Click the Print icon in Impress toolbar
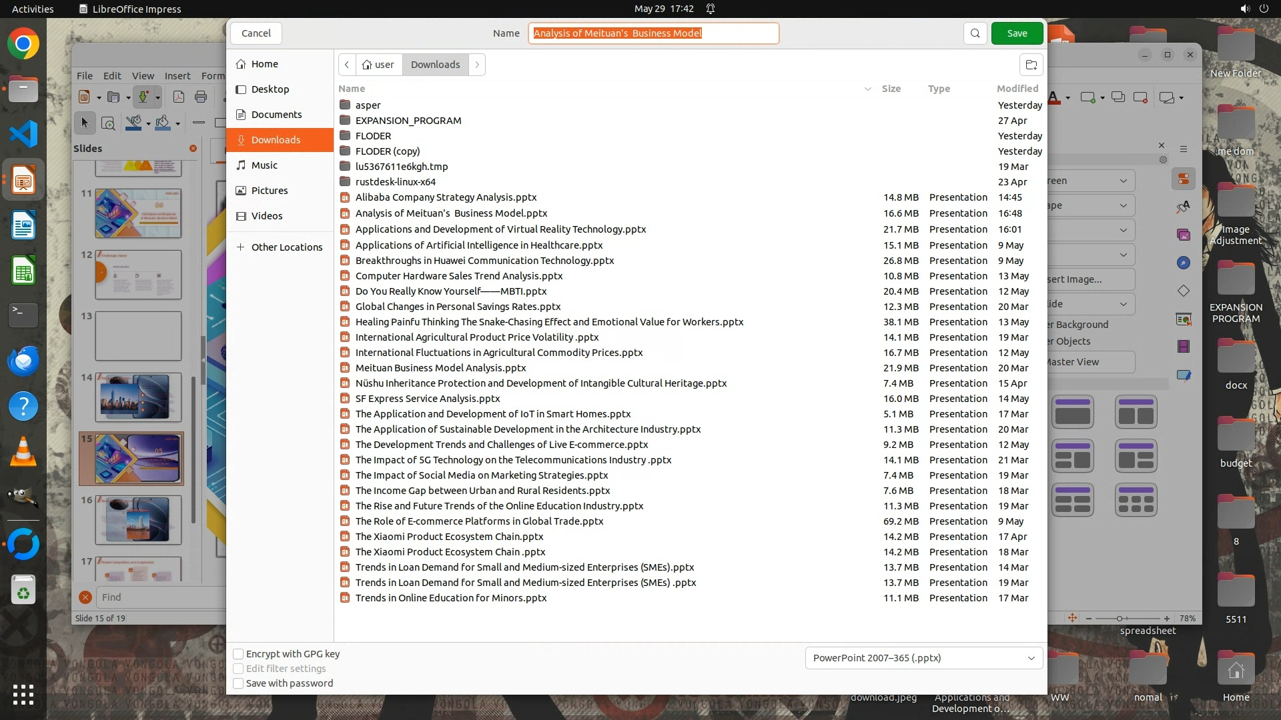 (201, 97)
